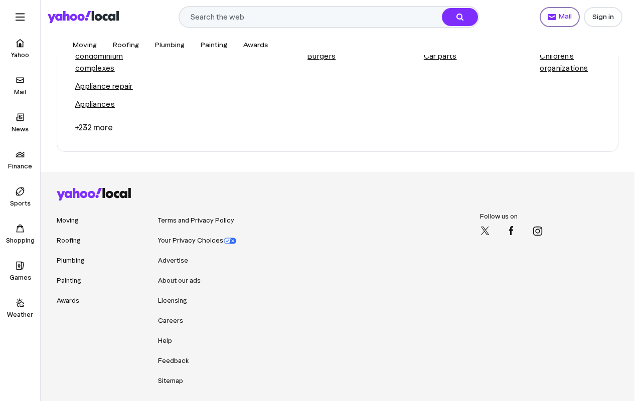Click the Mail button in header

coord(560,17)
